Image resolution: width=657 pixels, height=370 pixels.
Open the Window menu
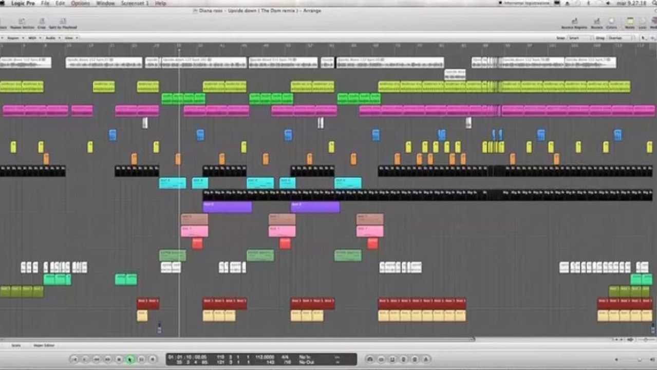pyautogui.click(x=105, y=3)
